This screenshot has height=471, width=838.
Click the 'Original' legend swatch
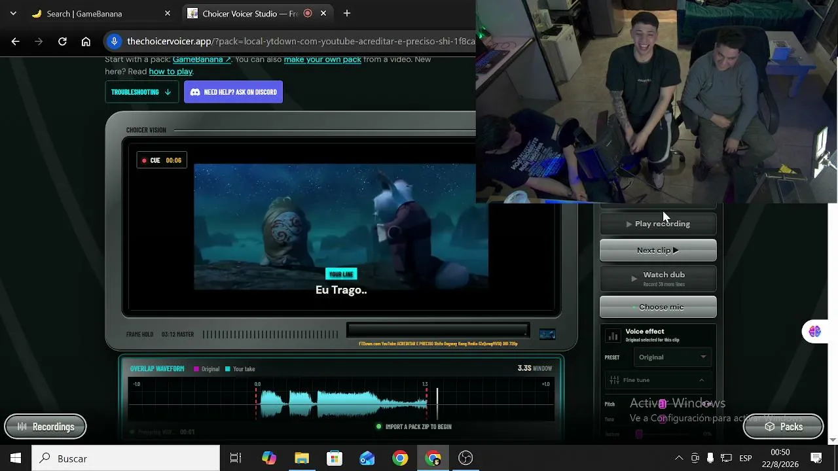coord(196,369)
